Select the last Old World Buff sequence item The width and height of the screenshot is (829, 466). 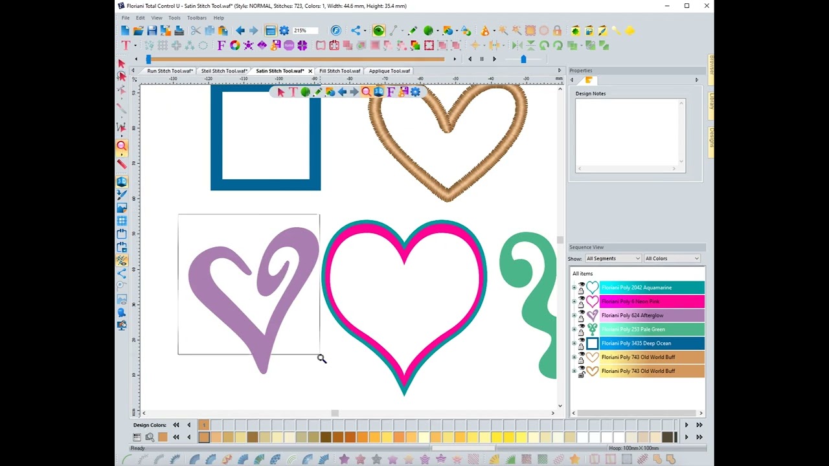652,371
